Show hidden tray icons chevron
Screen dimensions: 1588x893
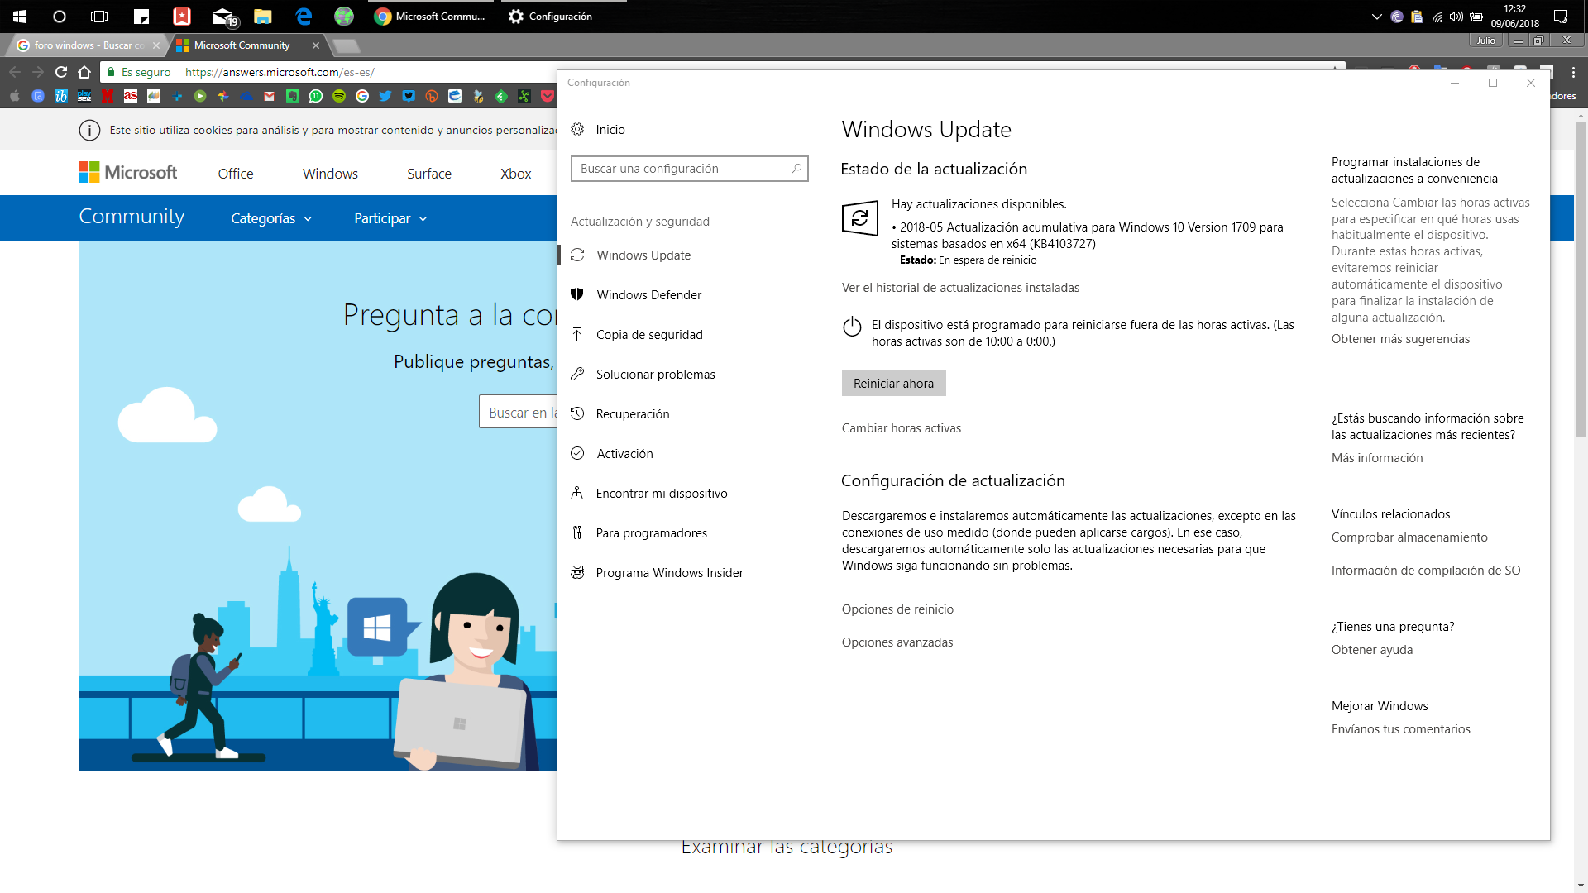click(1376, 17)
